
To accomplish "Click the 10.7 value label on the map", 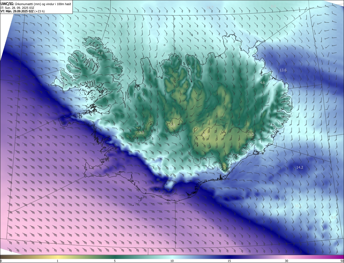I will (210, 7).
